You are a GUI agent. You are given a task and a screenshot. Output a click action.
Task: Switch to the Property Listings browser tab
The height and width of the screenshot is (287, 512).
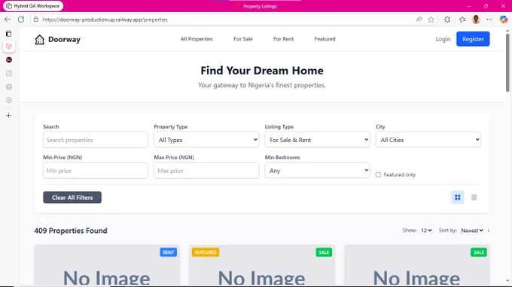click(260, 6)
